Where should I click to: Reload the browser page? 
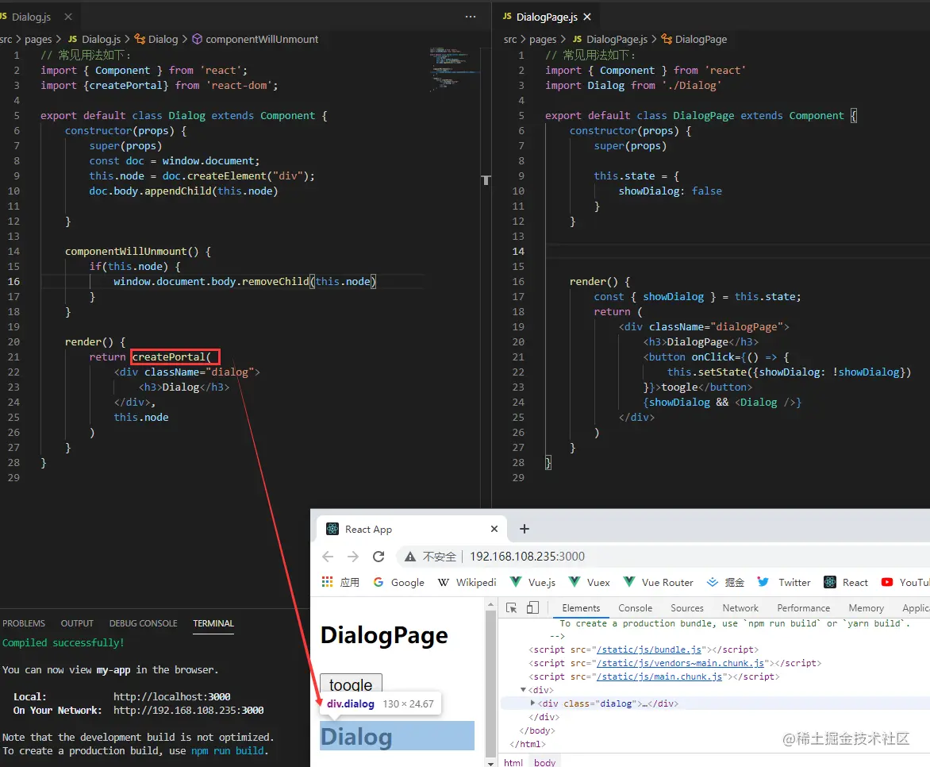pyautogui.click(x=379, y=557)
